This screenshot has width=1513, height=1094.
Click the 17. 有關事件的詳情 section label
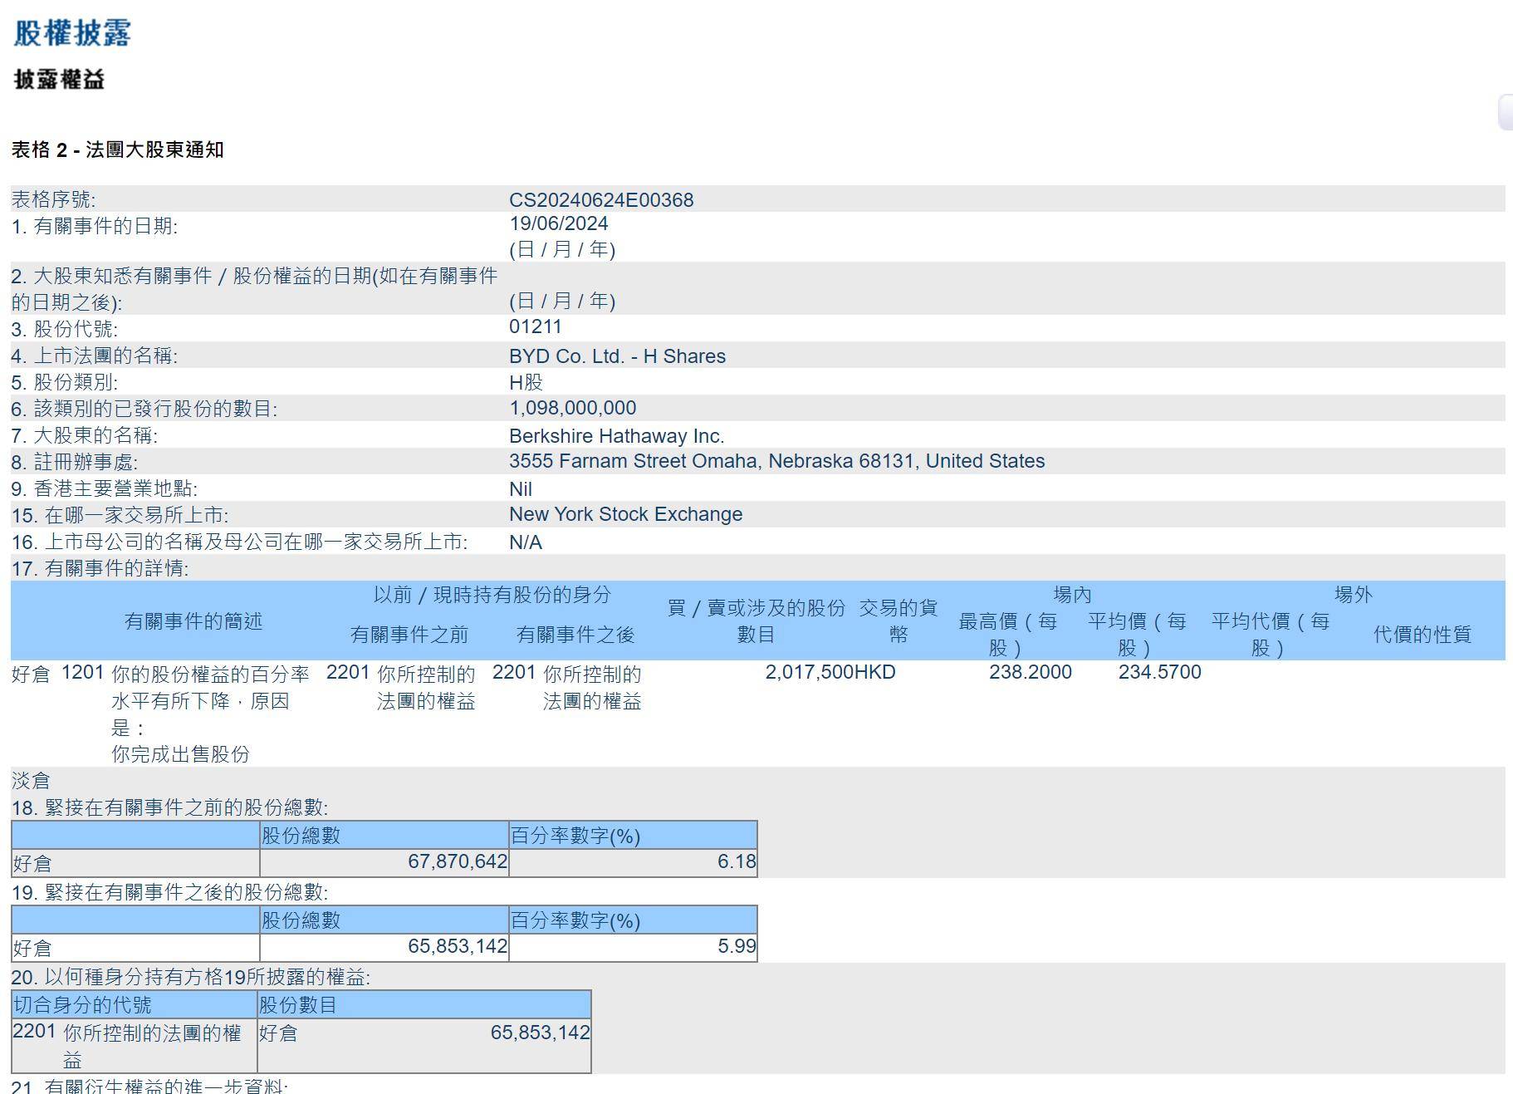(x=100, y=568)
